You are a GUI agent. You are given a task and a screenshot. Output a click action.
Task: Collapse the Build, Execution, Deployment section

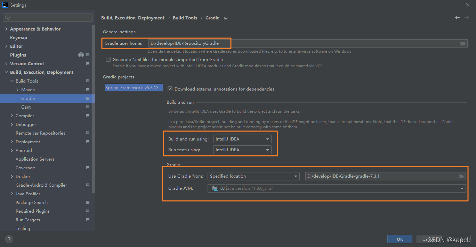[6, 72]
